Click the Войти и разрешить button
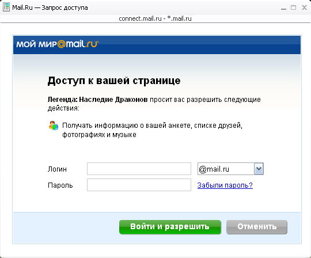Viewport: 311px width, 258px height. [170, 227]
